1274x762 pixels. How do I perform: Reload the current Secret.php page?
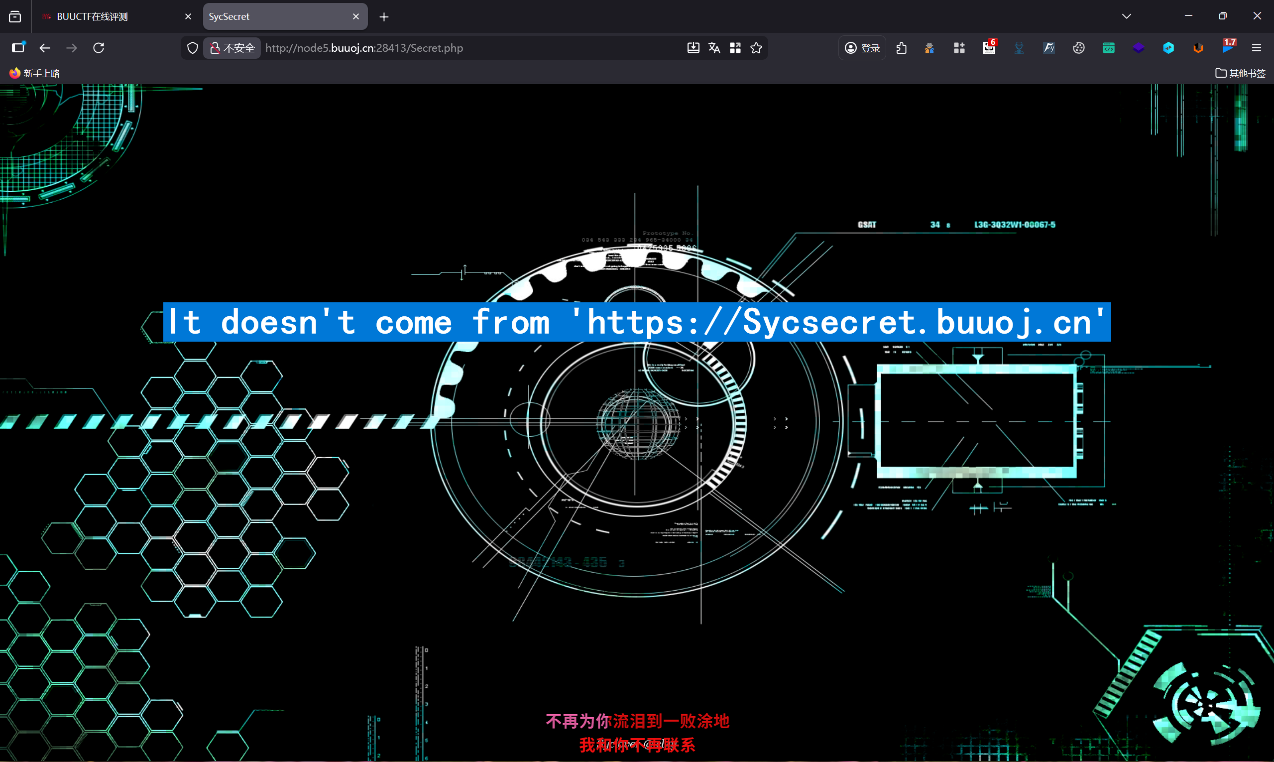click(x=99, y=48)
